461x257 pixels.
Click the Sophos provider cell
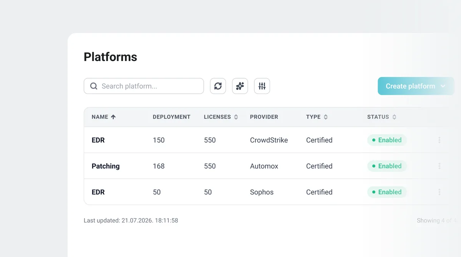[262, 192]
